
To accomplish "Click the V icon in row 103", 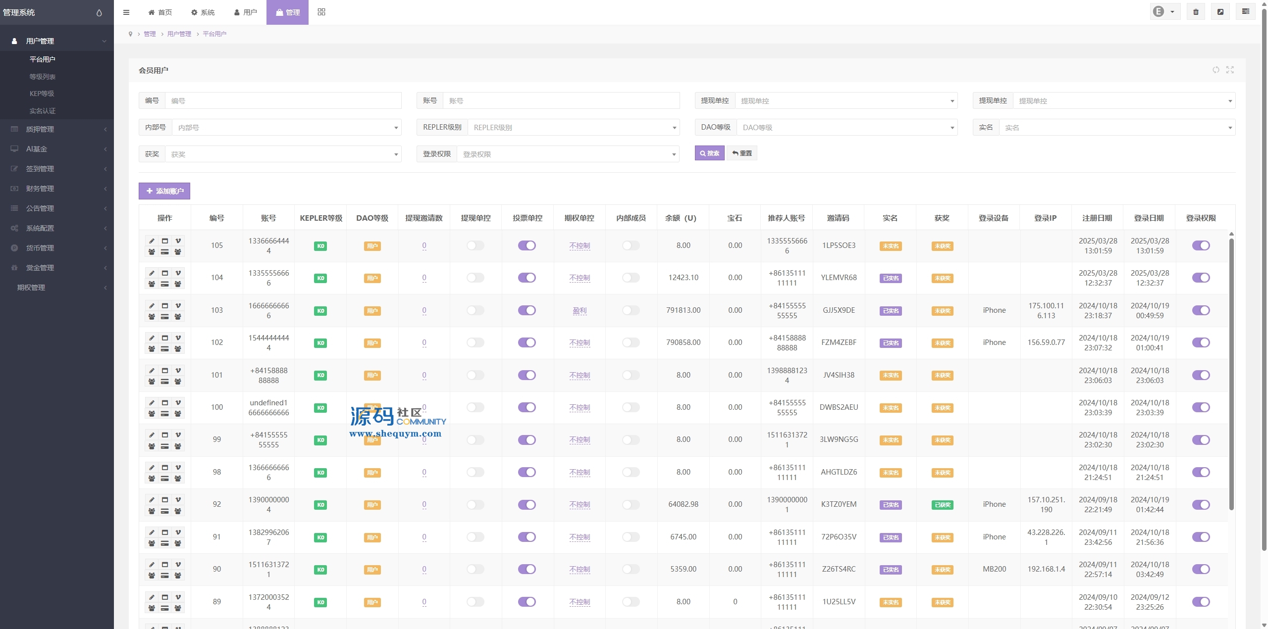I will click(x=178, y=306).
